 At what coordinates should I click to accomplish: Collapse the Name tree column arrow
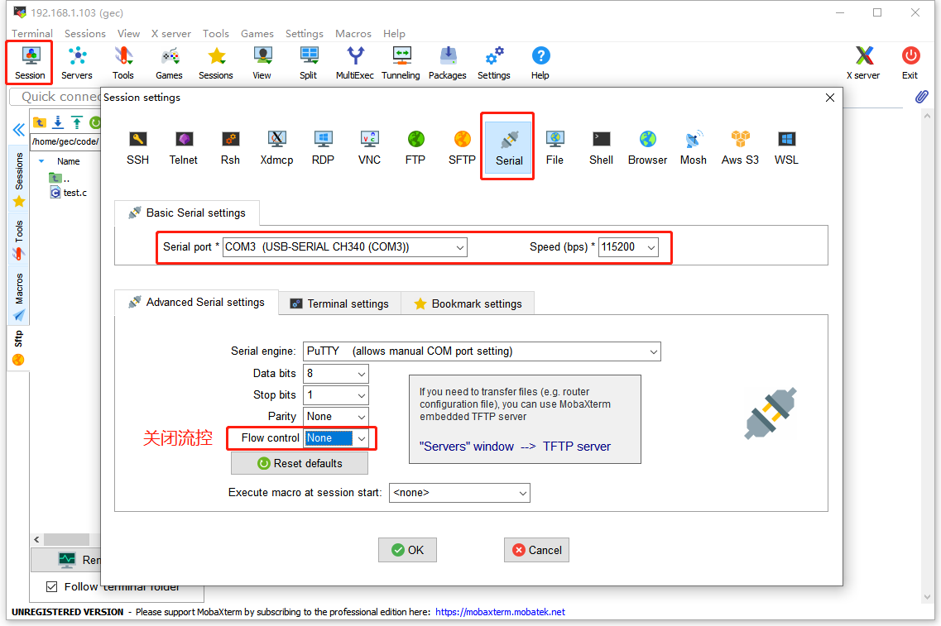pyautogui.click(x=41, y=161)
